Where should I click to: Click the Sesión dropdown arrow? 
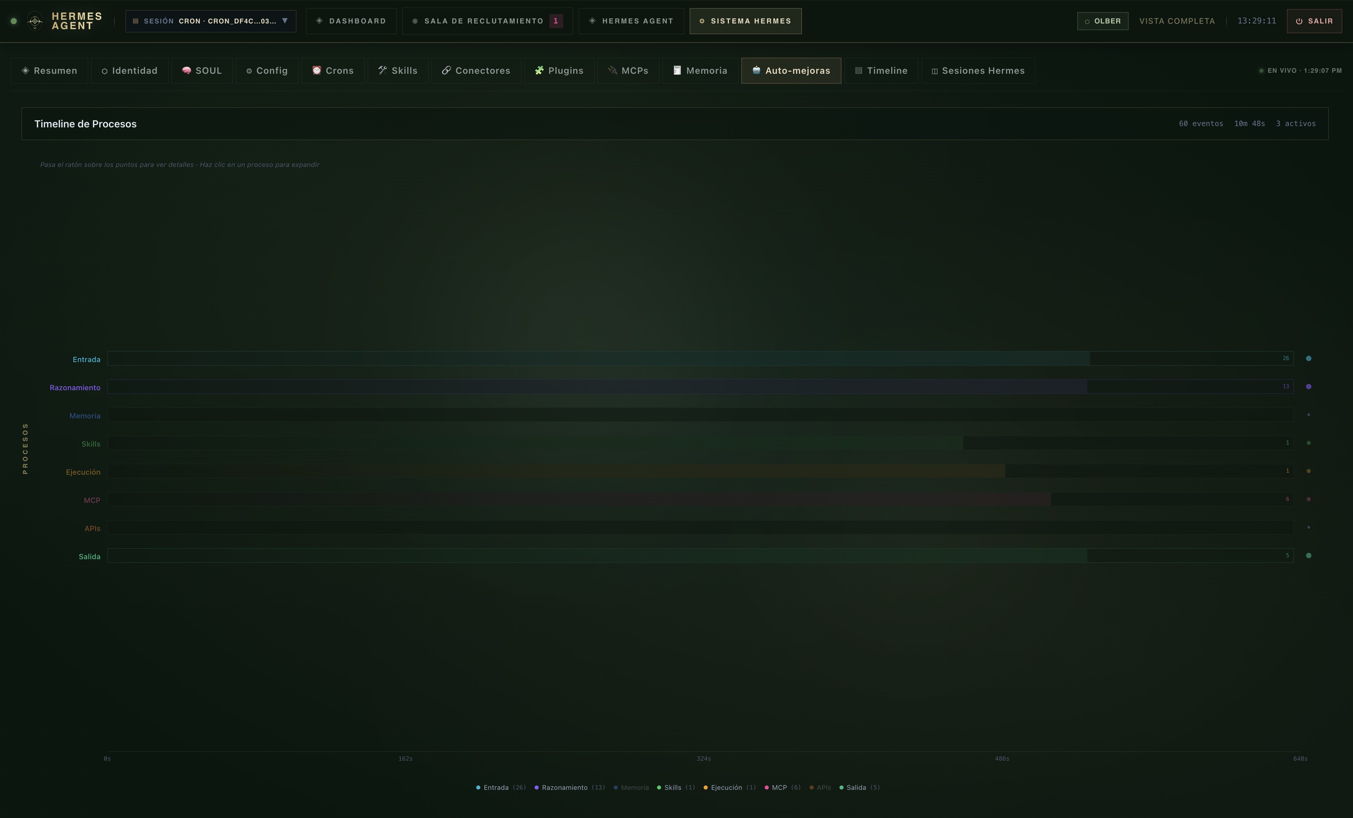click(284, 21)
